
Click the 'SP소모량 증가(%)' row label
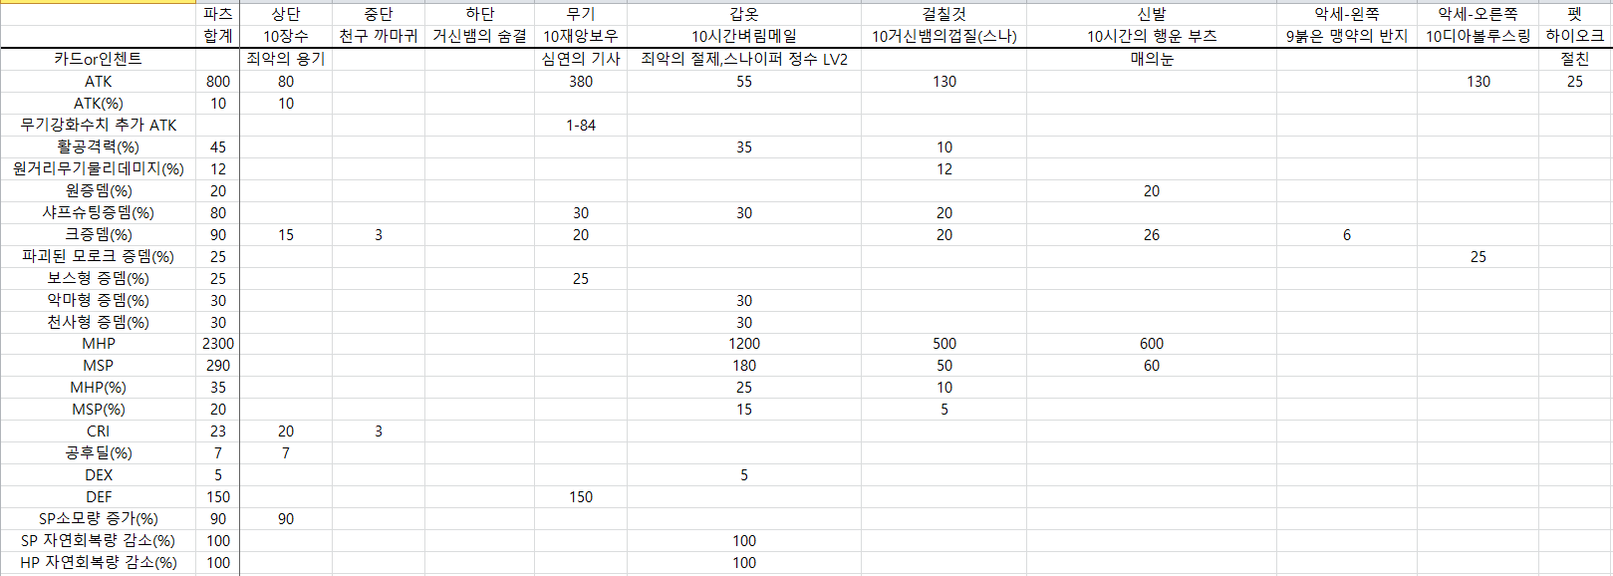click(98, 518)
